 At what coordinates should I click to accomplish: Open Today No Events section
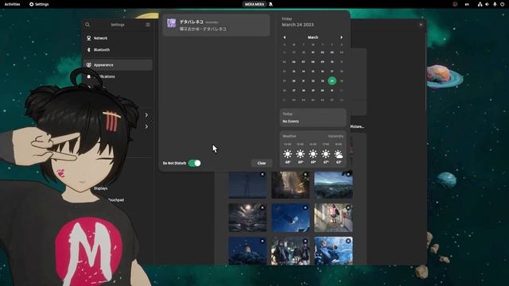coord(313,118)
